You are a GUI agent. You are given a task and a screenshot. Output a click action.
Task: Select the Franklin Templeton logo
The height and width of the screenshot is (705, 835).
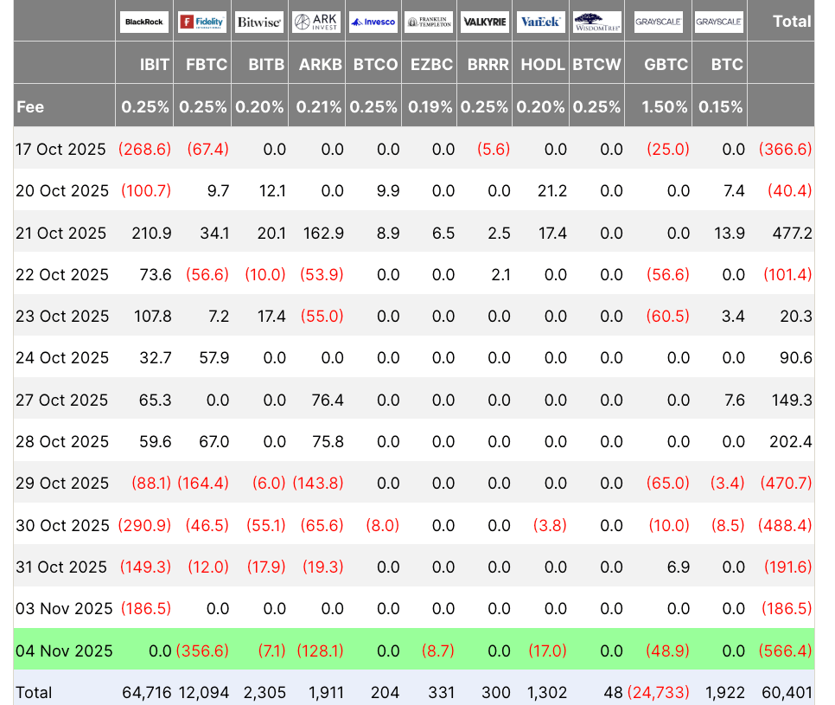[429, 22]
